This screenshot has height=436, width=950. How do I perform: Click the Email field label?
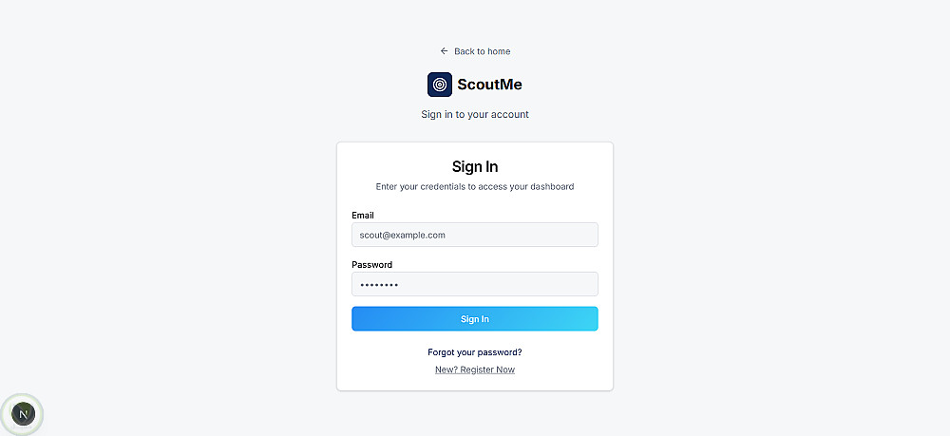tap(363, 216)
